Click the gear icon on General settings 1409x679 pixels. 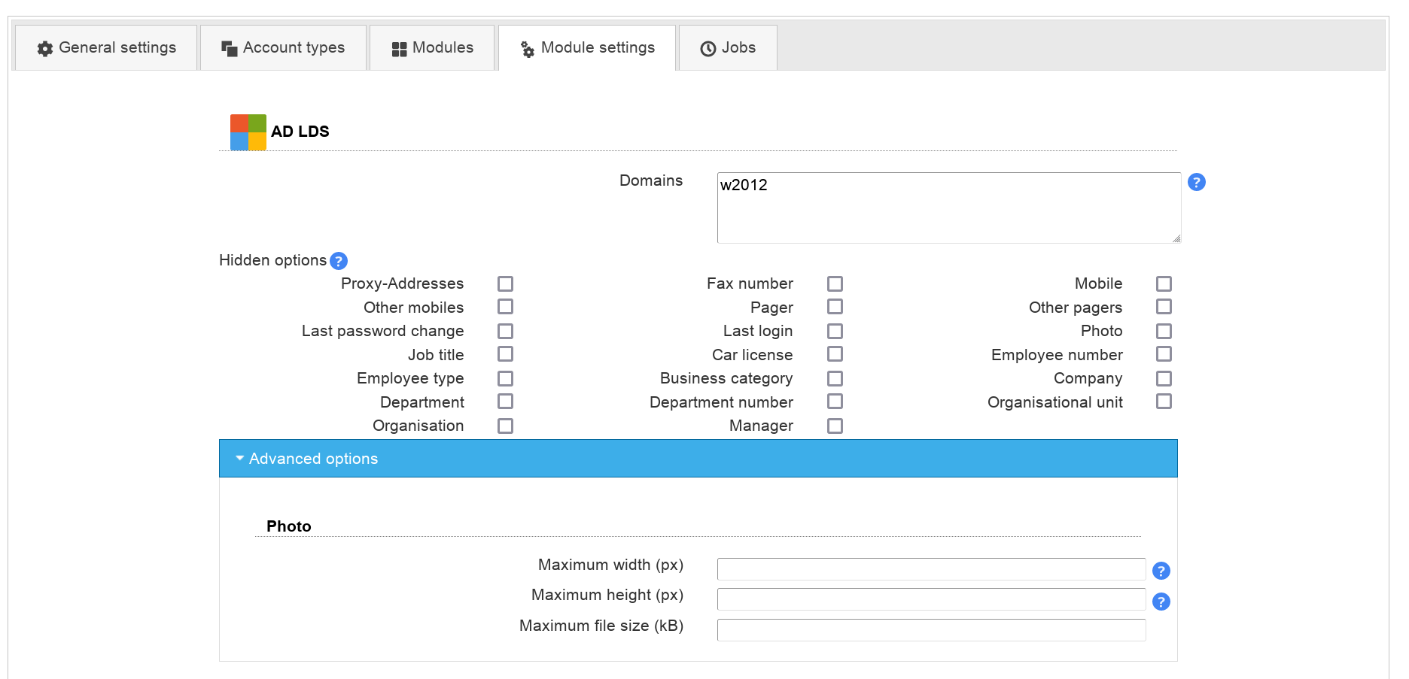(x=45, y=49)
